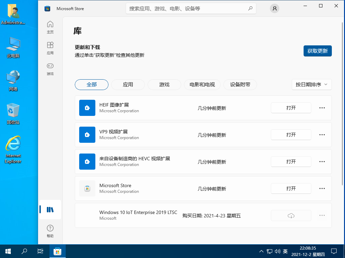Click Windows 10 IoT Enterprise 2019 LTSC text
345x258 pixels.
[138, 212]
